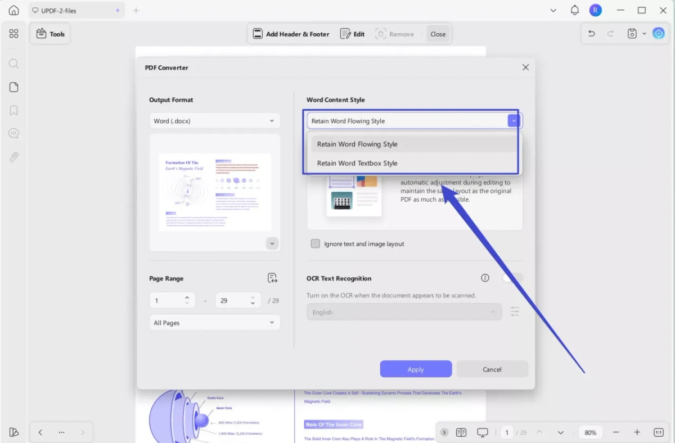
Task: Open the notifications bell icon
Action: tap(574, 10)
